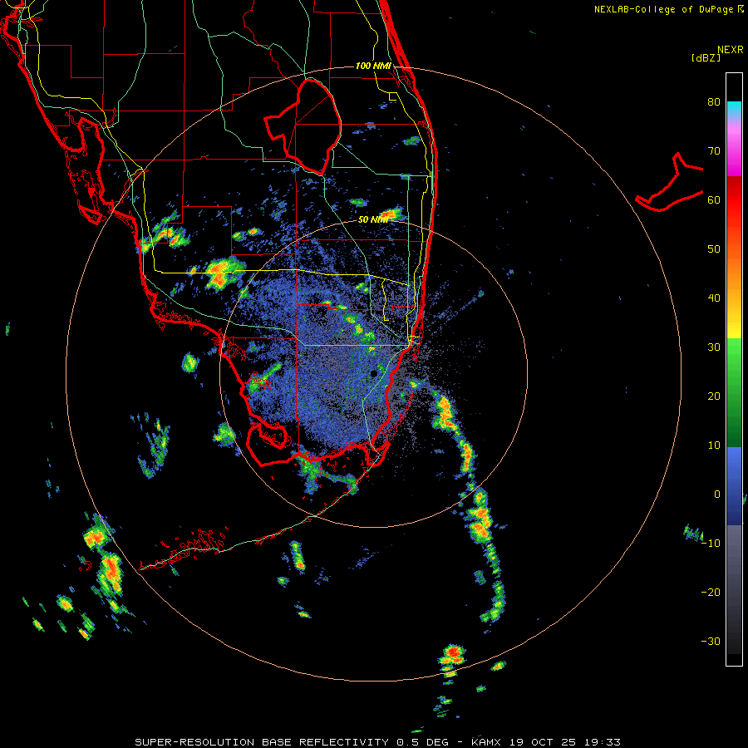The image size is (748, 748).
Task: Click the 50 value on dBZ scale
Action: point(714,249)
